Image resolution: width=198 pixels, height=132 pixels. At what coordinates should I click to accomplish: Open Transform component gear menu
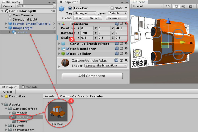126,24
